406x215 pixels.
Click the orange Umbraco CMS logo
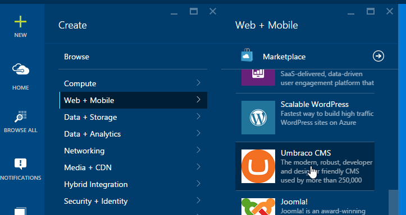click(x=258, y=166)
